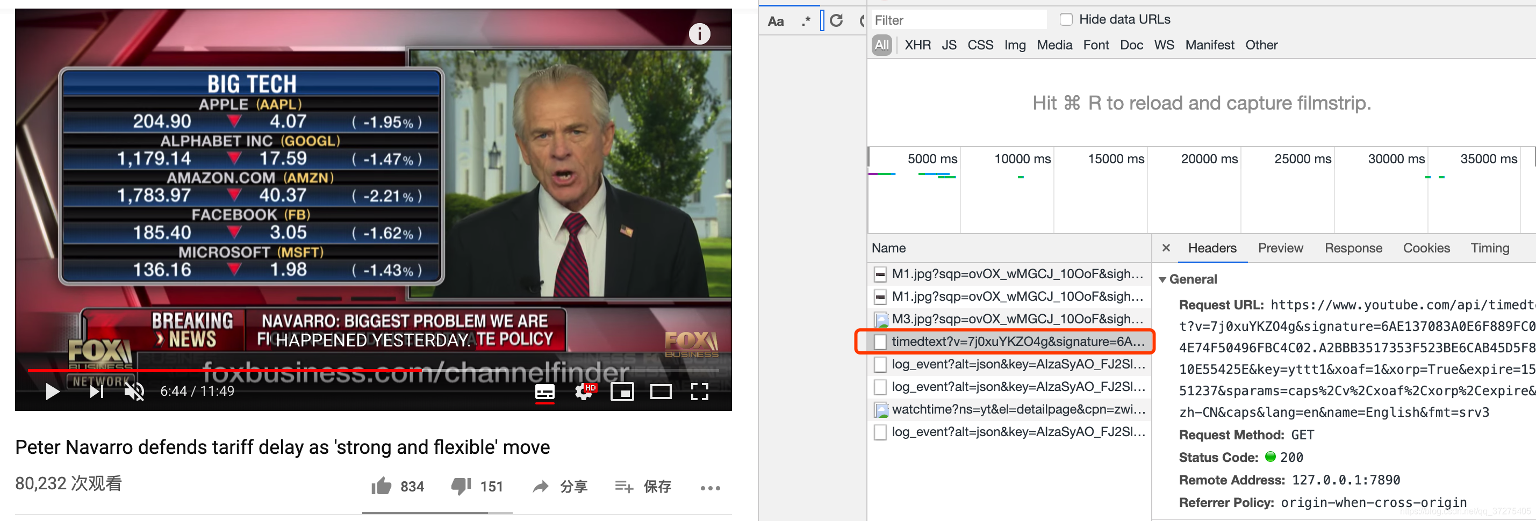Click the 5000 ms timeline marker
The image size is (1536, 521).
click(x=932, y=158)
